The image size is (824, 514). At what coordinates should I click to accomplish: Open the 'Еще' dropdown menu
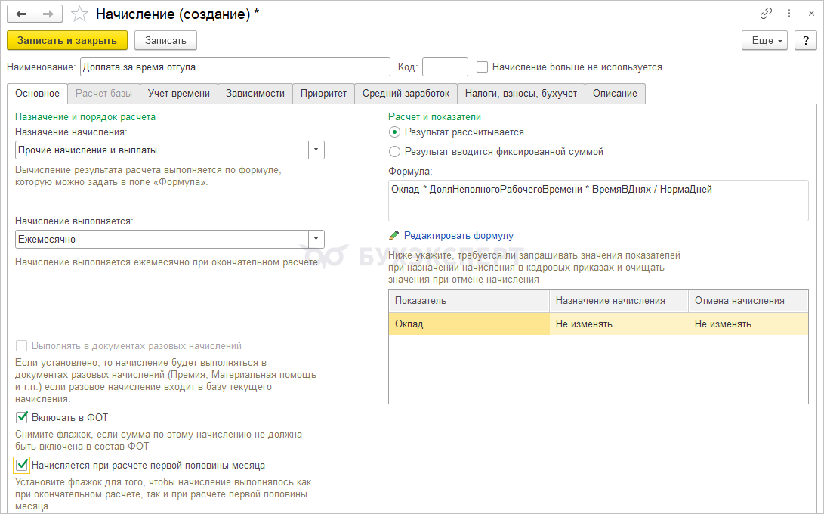(765, 40)
